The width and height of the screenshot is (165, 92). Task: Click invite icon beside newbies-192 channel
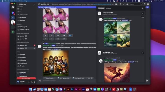(34, 48)
